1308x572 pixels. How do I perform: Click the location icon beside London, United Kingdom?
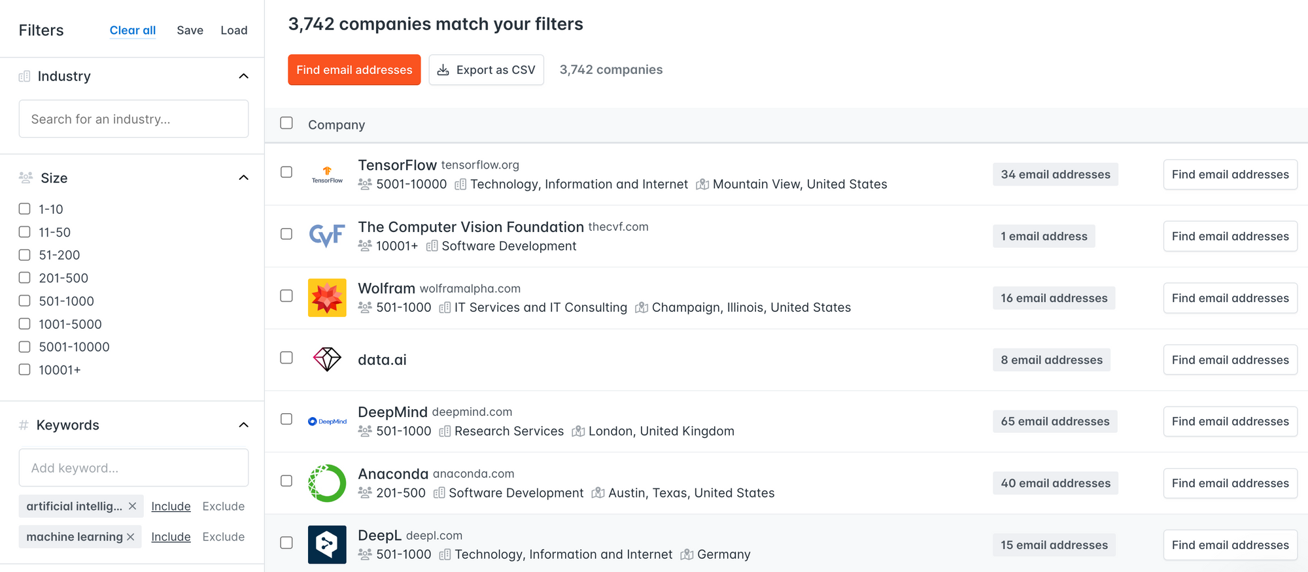(578, 431)
